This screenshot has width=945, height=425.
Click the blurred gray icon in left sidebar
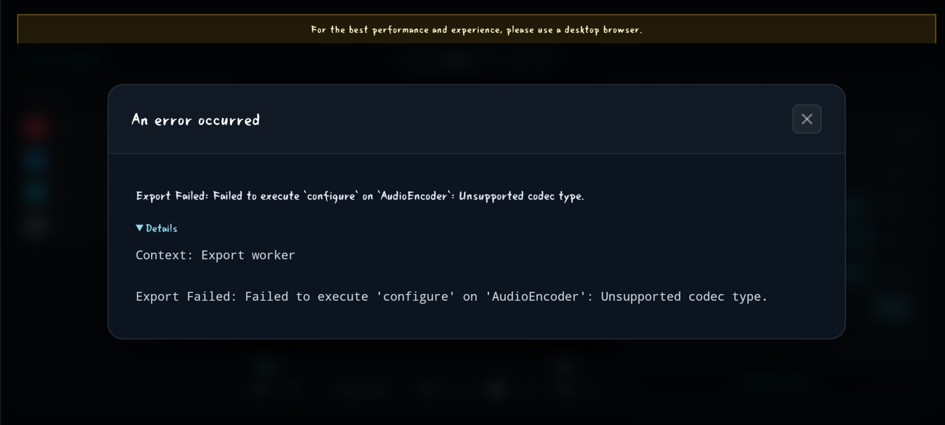coord(36,225)
